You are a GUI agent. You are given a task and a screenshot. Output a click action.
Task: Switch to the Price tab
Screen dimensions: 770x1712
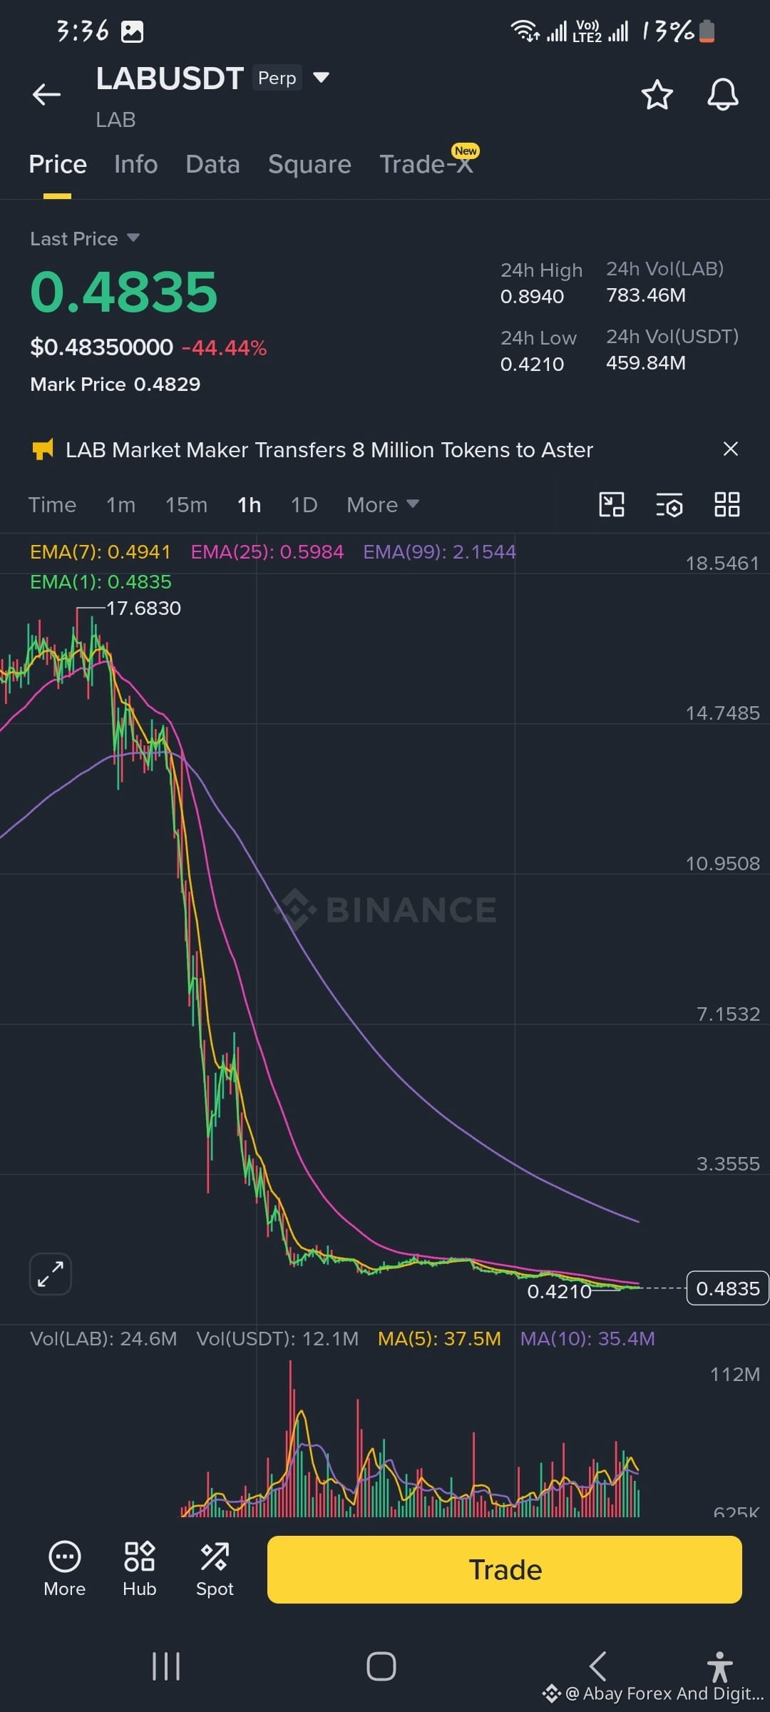tap(58, 164)
